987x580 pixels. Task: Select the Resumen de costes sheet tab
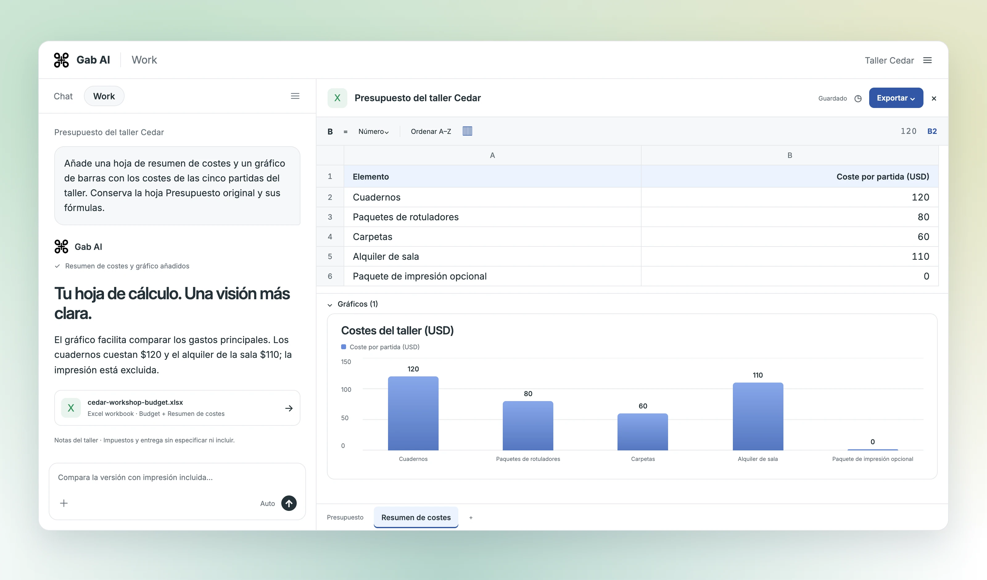click(x=416, y=517)
